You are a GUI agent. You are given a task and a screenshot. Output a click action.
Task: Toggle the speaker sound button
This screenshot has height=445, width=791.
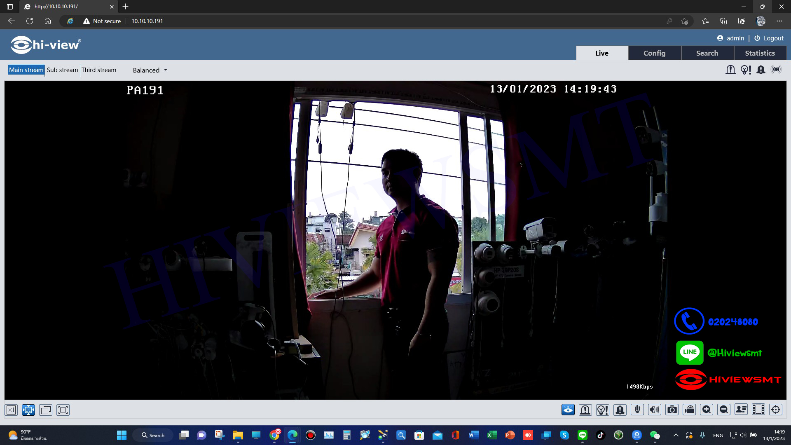(655, 410)
